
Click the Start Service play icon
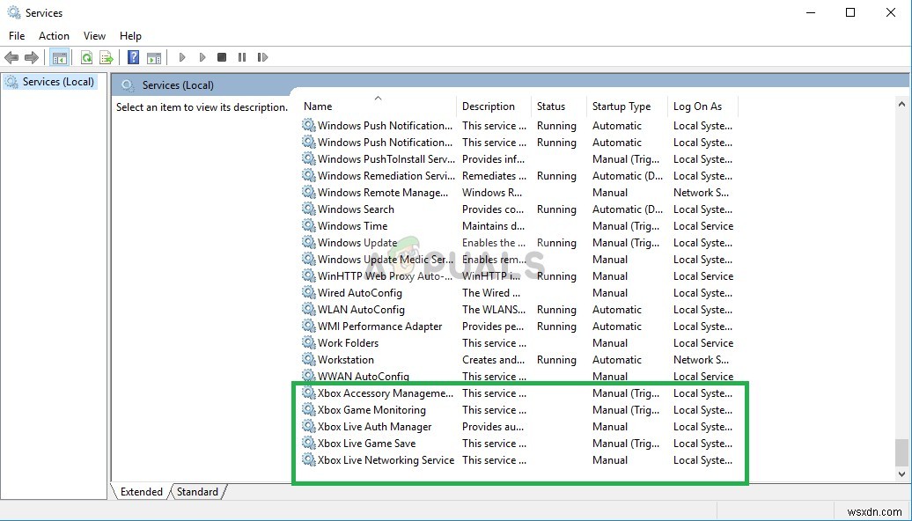pos(182,57)
